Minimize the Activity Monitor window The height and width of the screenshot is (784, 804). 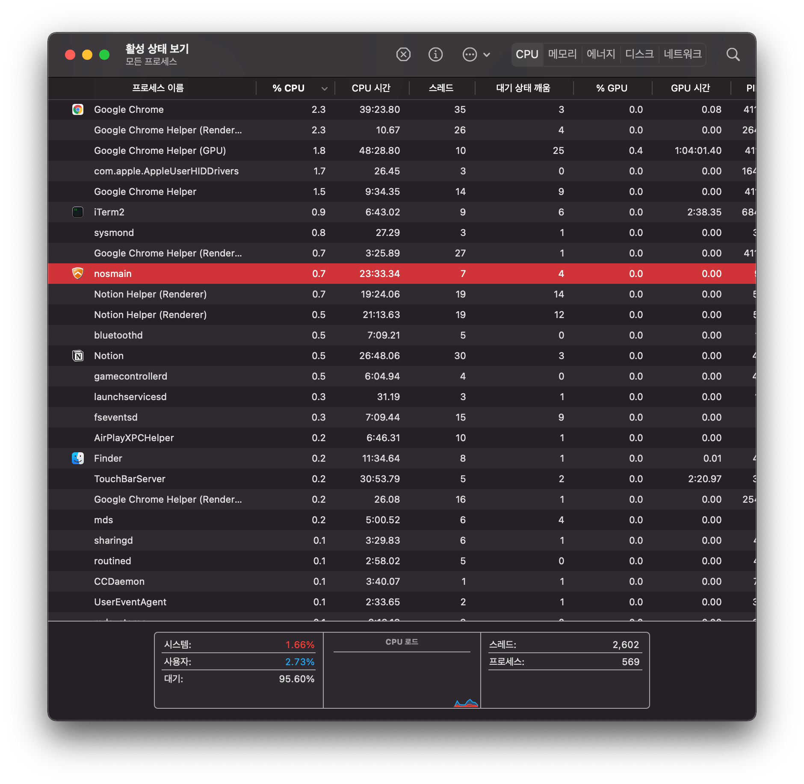(87, 55)
